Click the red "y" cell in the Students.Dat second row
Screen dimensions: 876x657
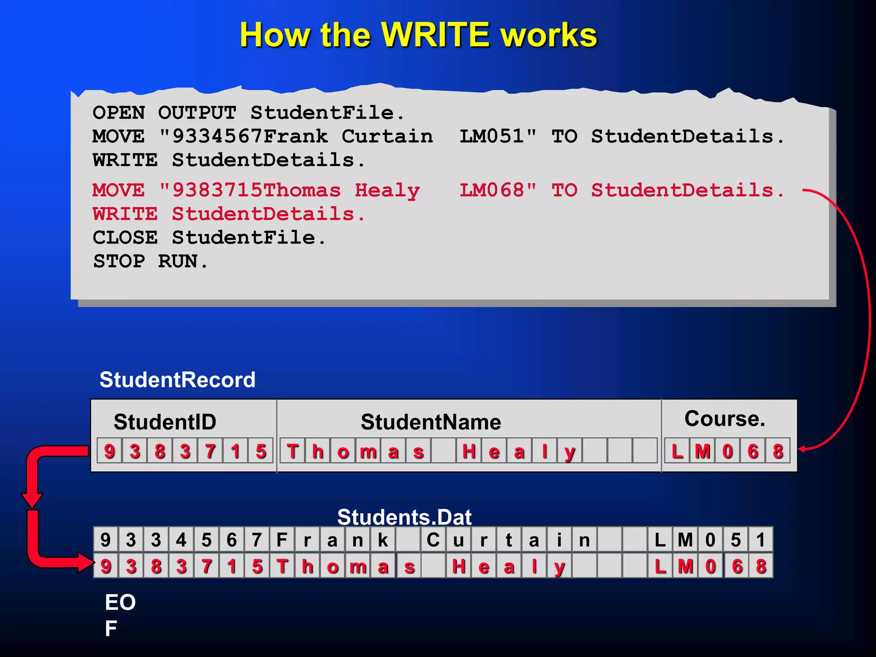click(x=559, y=566)
